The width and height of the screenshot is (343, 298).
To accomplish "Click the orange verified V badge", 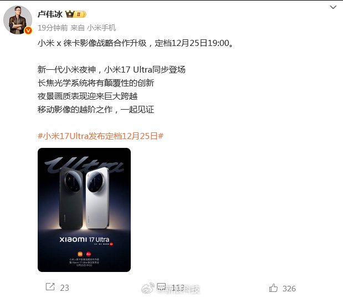I will (28, 30).
